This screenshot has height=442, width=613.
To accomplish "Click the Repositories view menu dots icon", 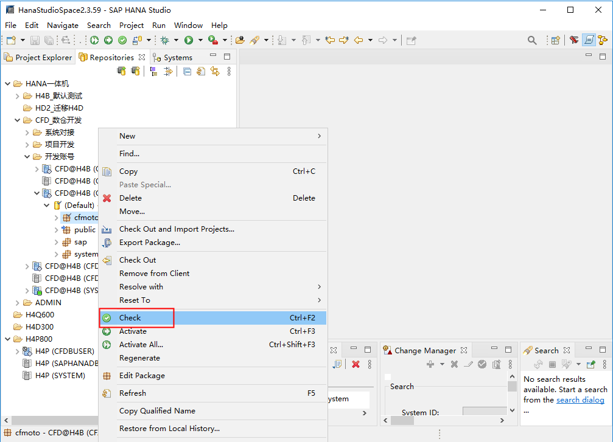I will pyautogui.click(x=229, y=72).
